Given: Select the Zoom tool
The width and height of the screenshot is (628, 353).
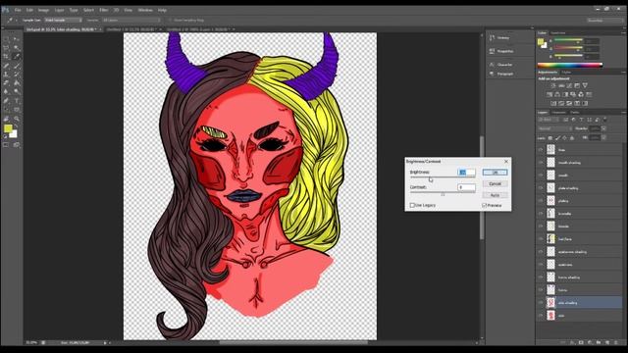Looking at the screenshot, I should [17, 119].
